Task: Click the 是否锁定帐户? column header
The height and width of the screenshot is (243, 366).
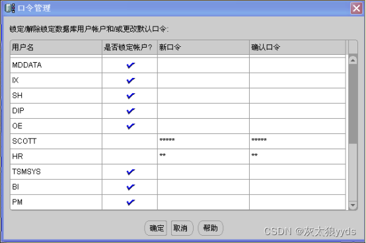Action: pyautogui.click(x=129, y=48)
